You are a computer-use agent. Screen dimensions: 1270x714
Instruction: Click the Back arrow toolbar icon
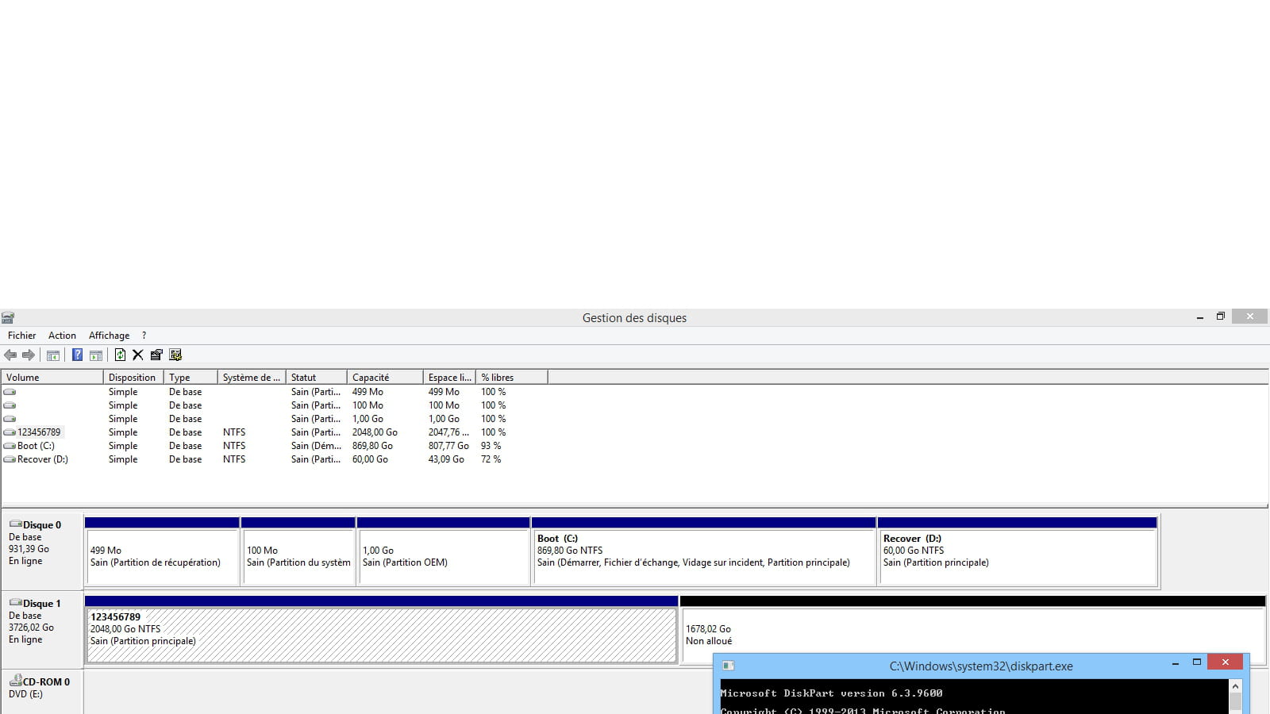coord(10,355)
